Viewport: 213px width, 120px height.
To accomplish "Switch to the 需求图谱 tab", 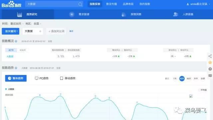I will pos(80,14).
